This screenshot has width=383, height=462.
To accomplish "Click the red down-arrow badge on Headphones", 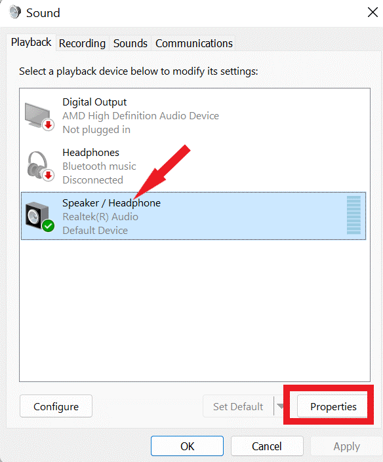I will click(x=49, y=175).
